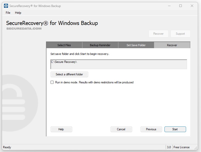Go back with the Previous button
Viewport: 201px width, 152px height.
[151, 129]
